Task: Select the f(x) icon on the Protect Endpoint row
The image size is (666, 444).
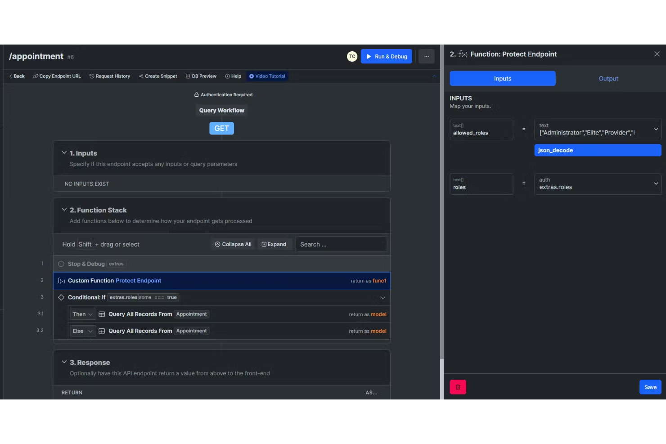Action: 61,280
